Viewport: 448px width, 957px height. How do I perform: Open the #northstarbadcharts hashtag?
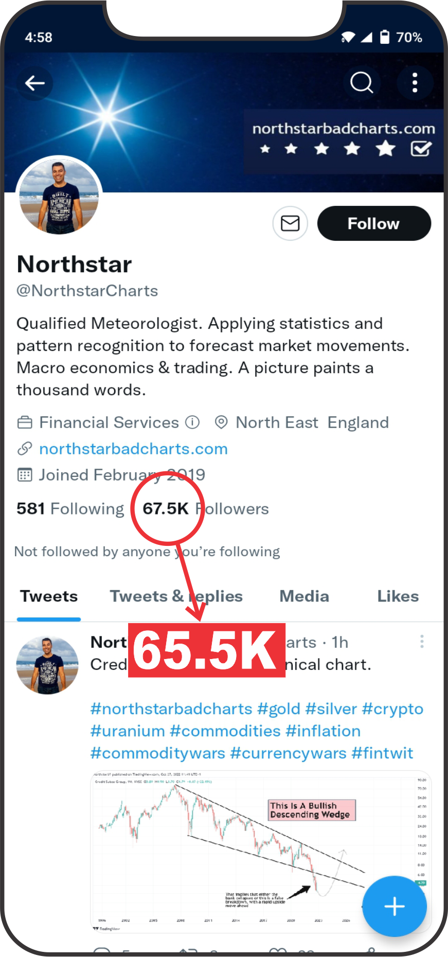(x=171, y=709)
